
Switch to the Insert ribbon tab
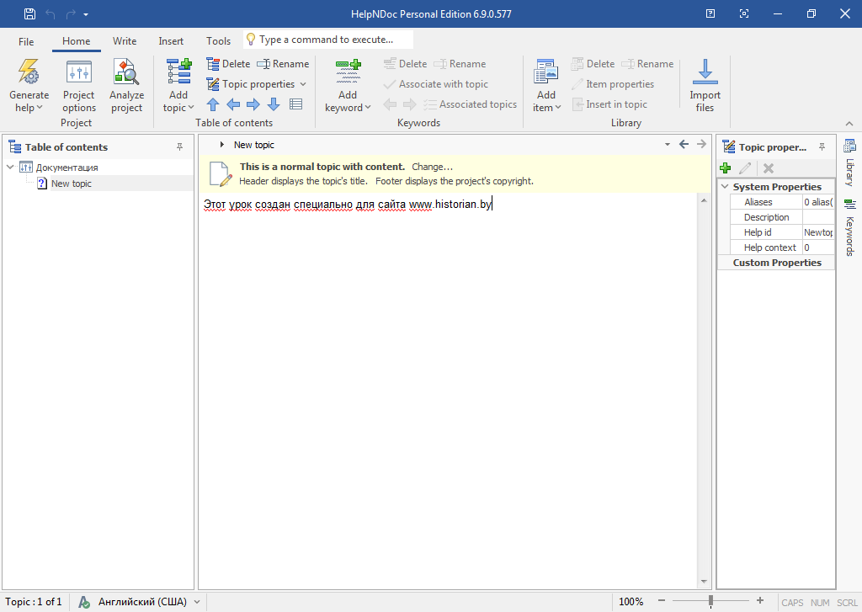tap(171, 41)
